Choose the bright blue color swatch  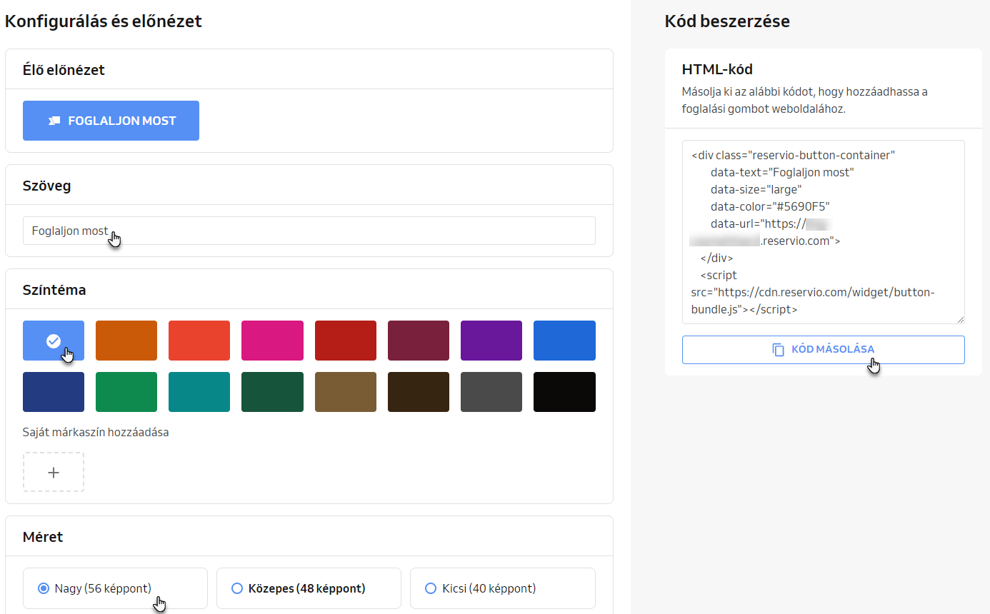point(564,341)
